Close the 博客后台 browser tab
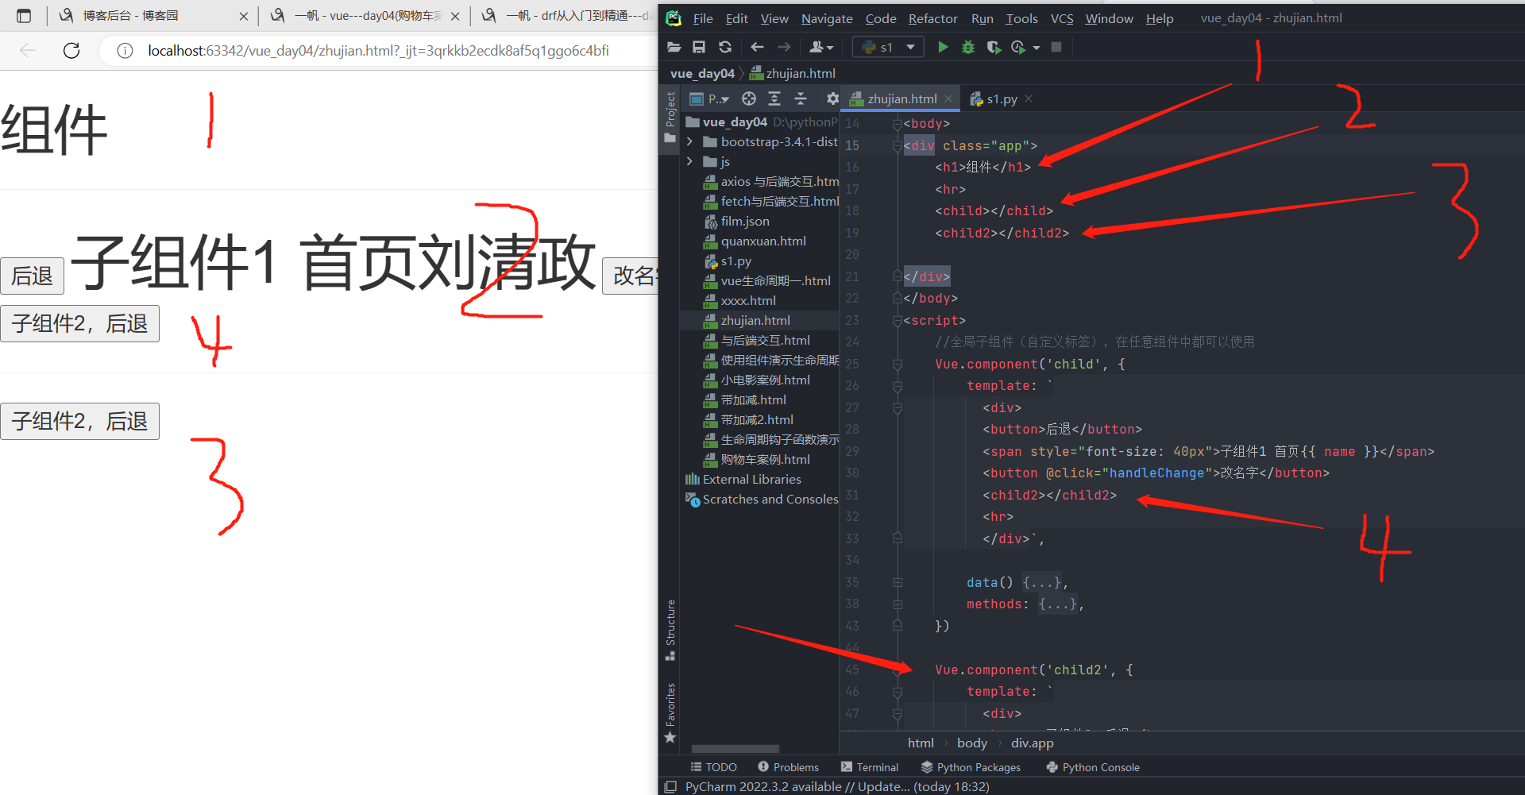Image resolution: width=1525 pixels, height=795 pixels. pyautogui.click(x=243, y=16)
